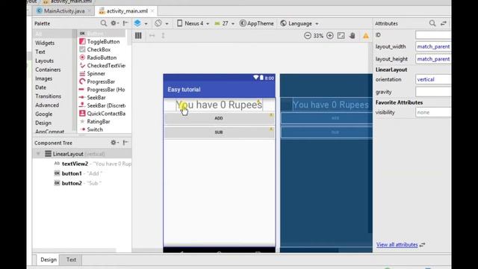
Task: Click the gravity attribute field
Action: click(433, 92)
